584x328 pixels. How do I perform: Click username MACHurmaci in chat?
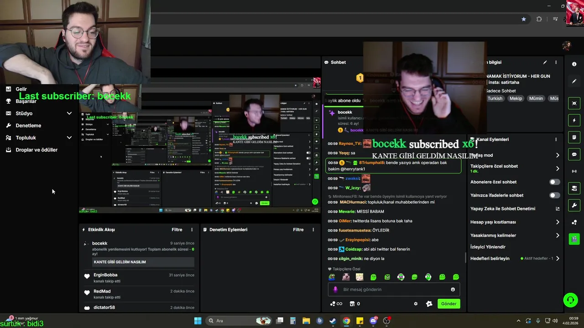353,202
